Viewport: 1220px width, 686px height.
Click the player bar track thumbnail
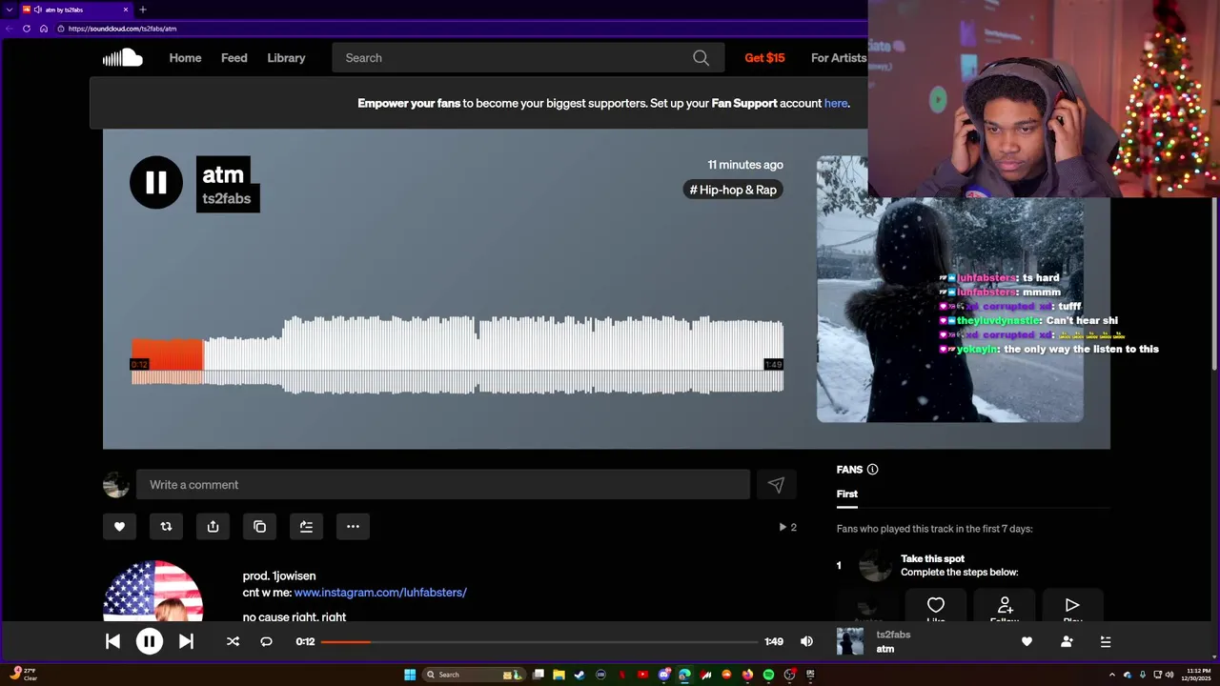tap(850, 641)
